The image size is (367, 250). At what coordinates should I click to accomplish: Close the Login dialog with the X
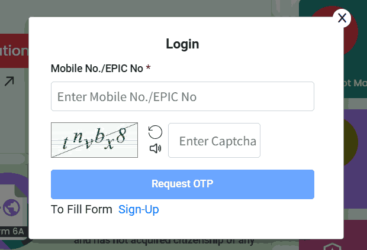click(342, 18)
